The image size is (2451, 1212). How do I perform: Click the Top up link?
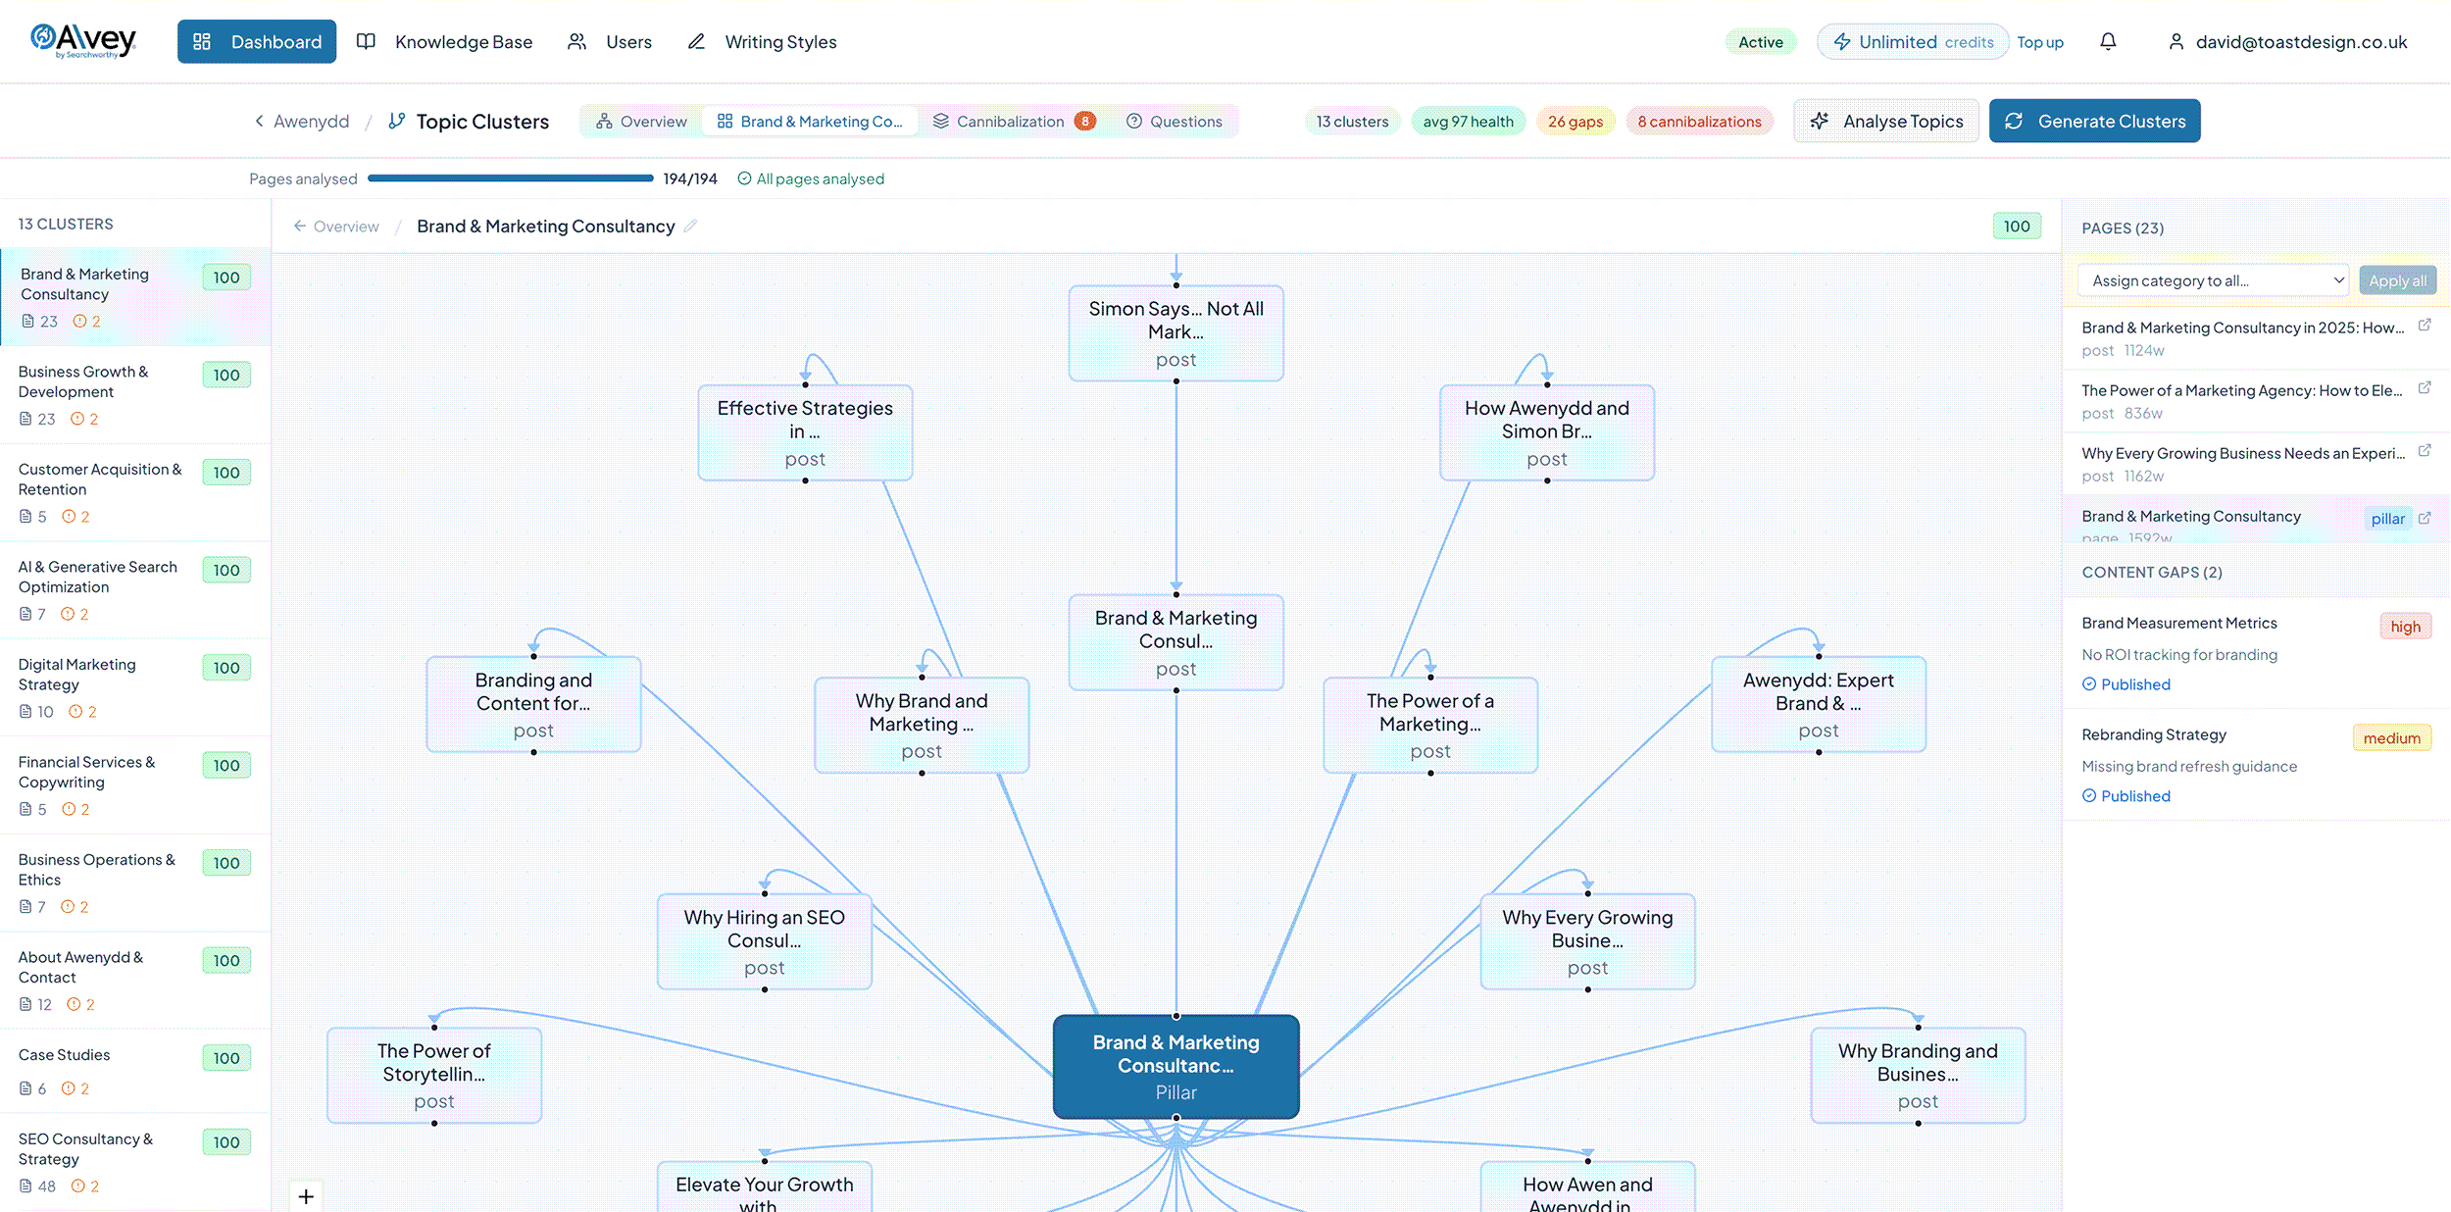click(x=2040, y=42)
